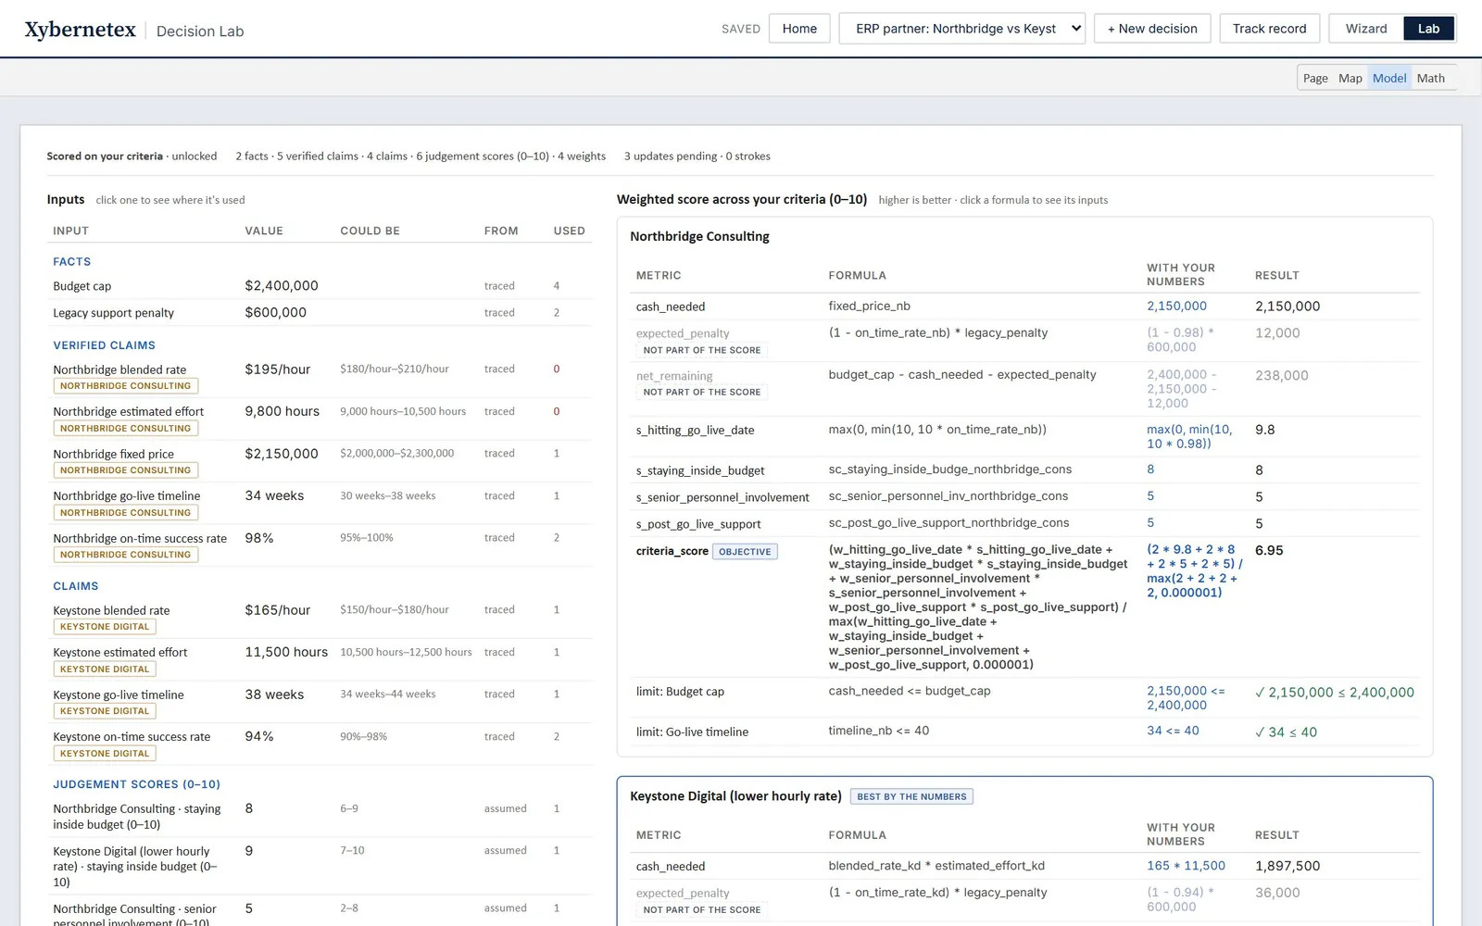The width and height of the screenshot is (1482, 926).
Task: Select Keystone go-live timeline input
Action: coord(320,702)
